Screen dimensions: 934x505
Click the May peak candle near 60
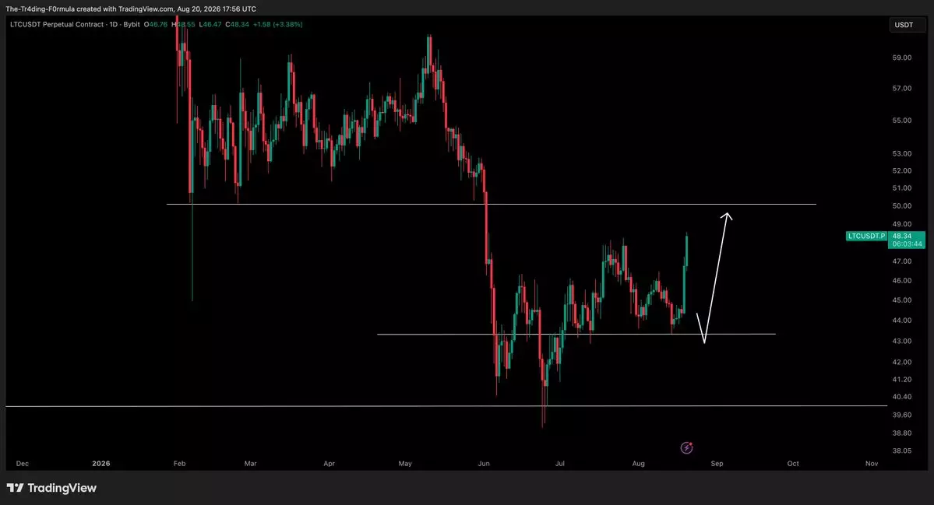[x=429, y=54]
